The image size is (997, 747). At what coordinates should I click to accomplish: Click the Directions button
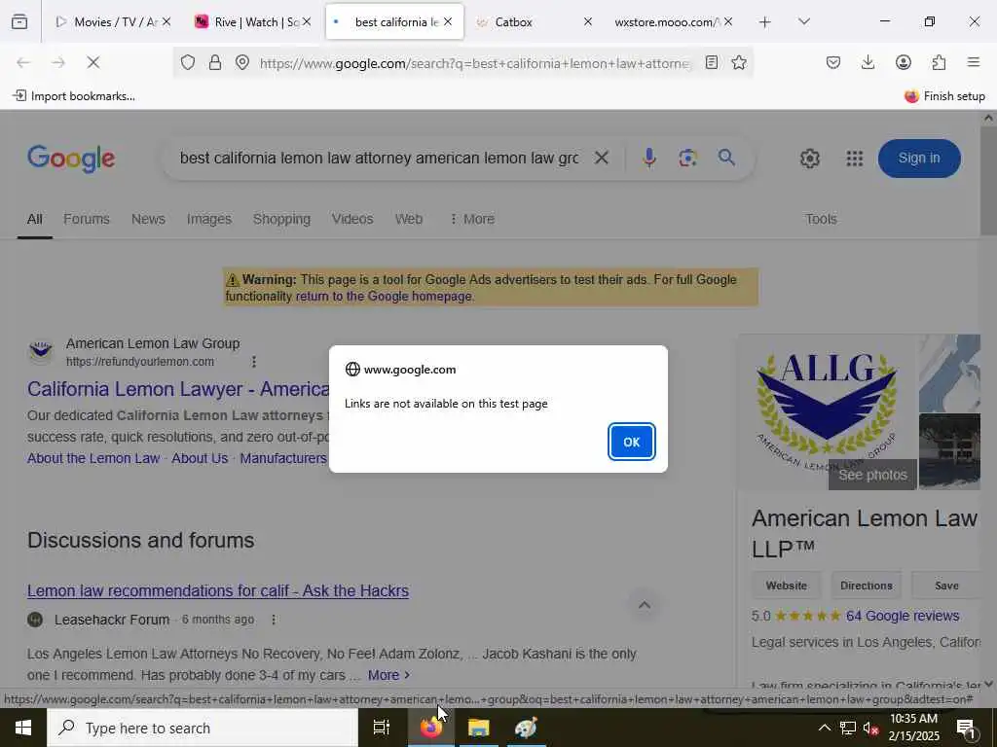pyautogui.click(x=866, y=586)
